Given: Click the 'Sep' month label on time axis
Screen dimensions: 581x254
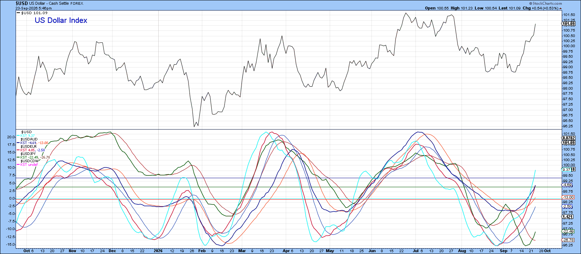Looking at the screenshot, I should pos(503,251).
